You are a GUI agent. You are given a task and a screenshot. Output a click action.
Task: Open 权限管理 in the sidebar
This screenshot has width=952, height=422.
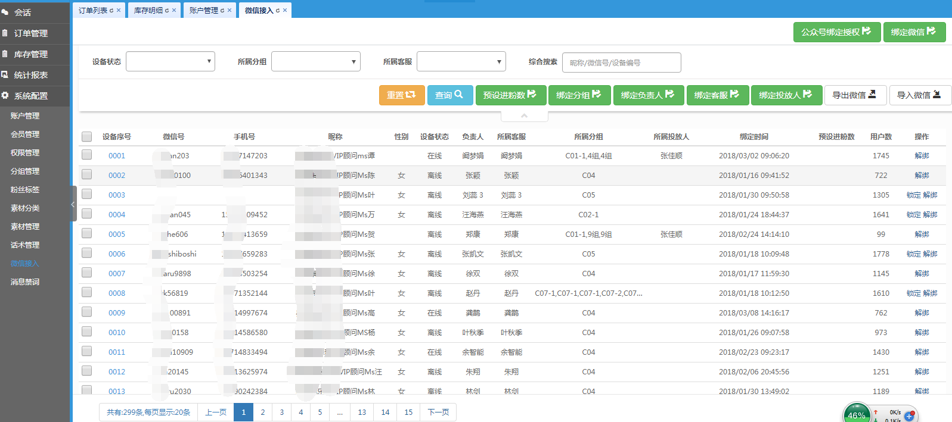[x=25, y=153]
